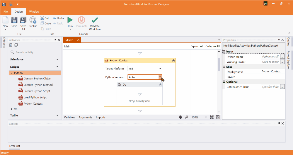The image size is (293, 155).
Task: Collapse the Scripts category
Action: [x=57, y=67]
